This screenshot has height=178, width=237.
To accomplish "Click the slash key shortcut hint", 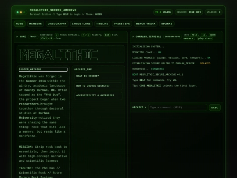I will click(57, 35).
